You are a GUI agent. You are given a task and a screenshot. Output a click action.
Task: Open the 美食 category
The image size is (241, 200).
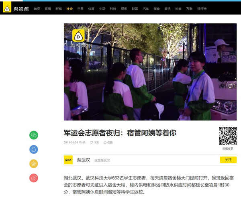pyautogui.click(x=157, y=8)
